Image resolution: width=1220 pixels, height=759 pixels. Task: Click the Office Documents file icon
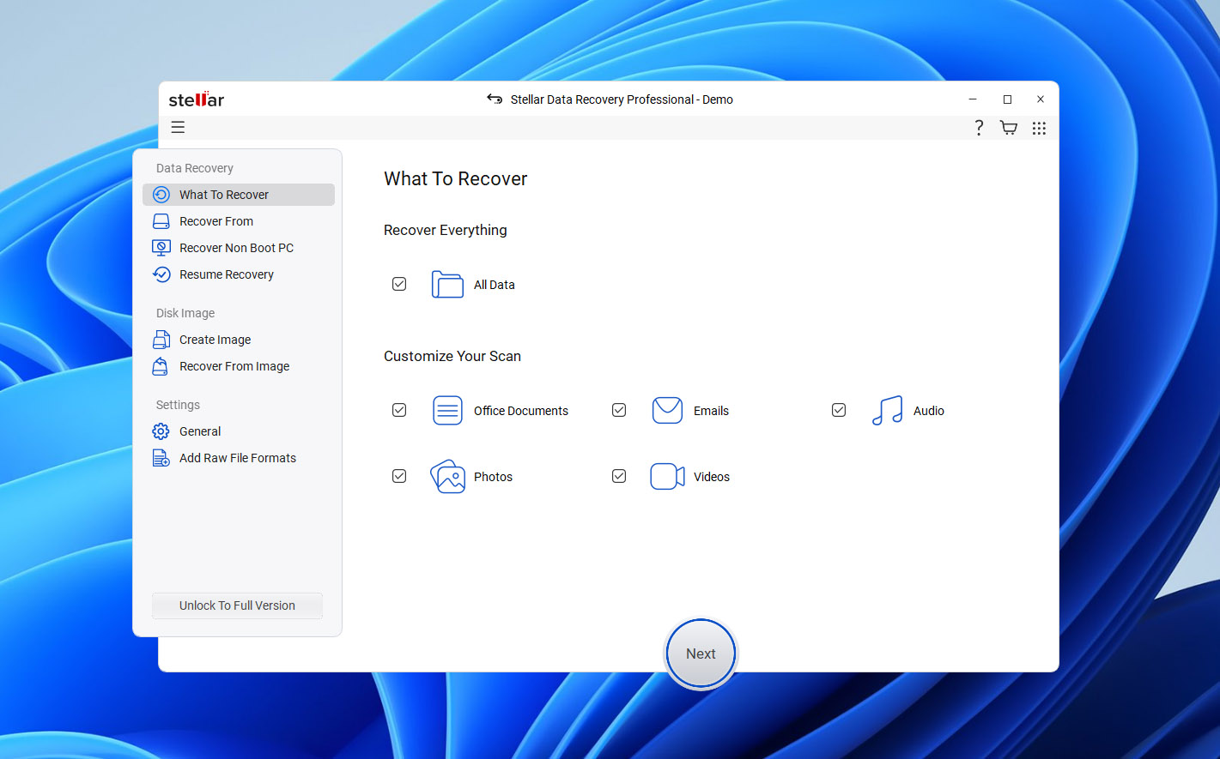(447, 411)
